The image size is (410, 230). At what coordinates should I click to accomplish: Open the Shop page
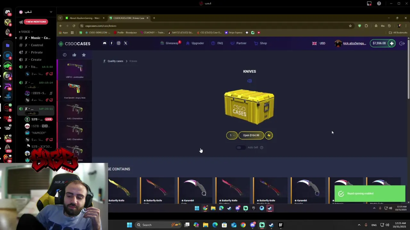pos(260,43)
